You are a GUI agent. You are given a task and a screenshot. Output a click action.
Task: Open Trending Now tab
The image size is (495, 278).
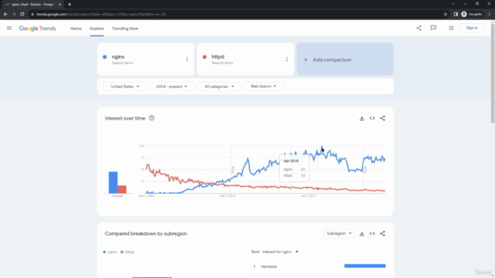click(125, 29)
